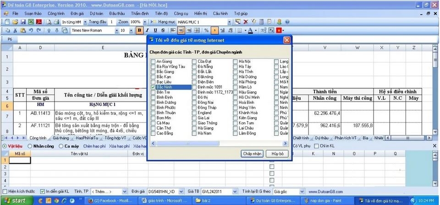This screenshot has height=205, width=440.
Task: Click the paste clipboard icon
Action: click(23, 31)
